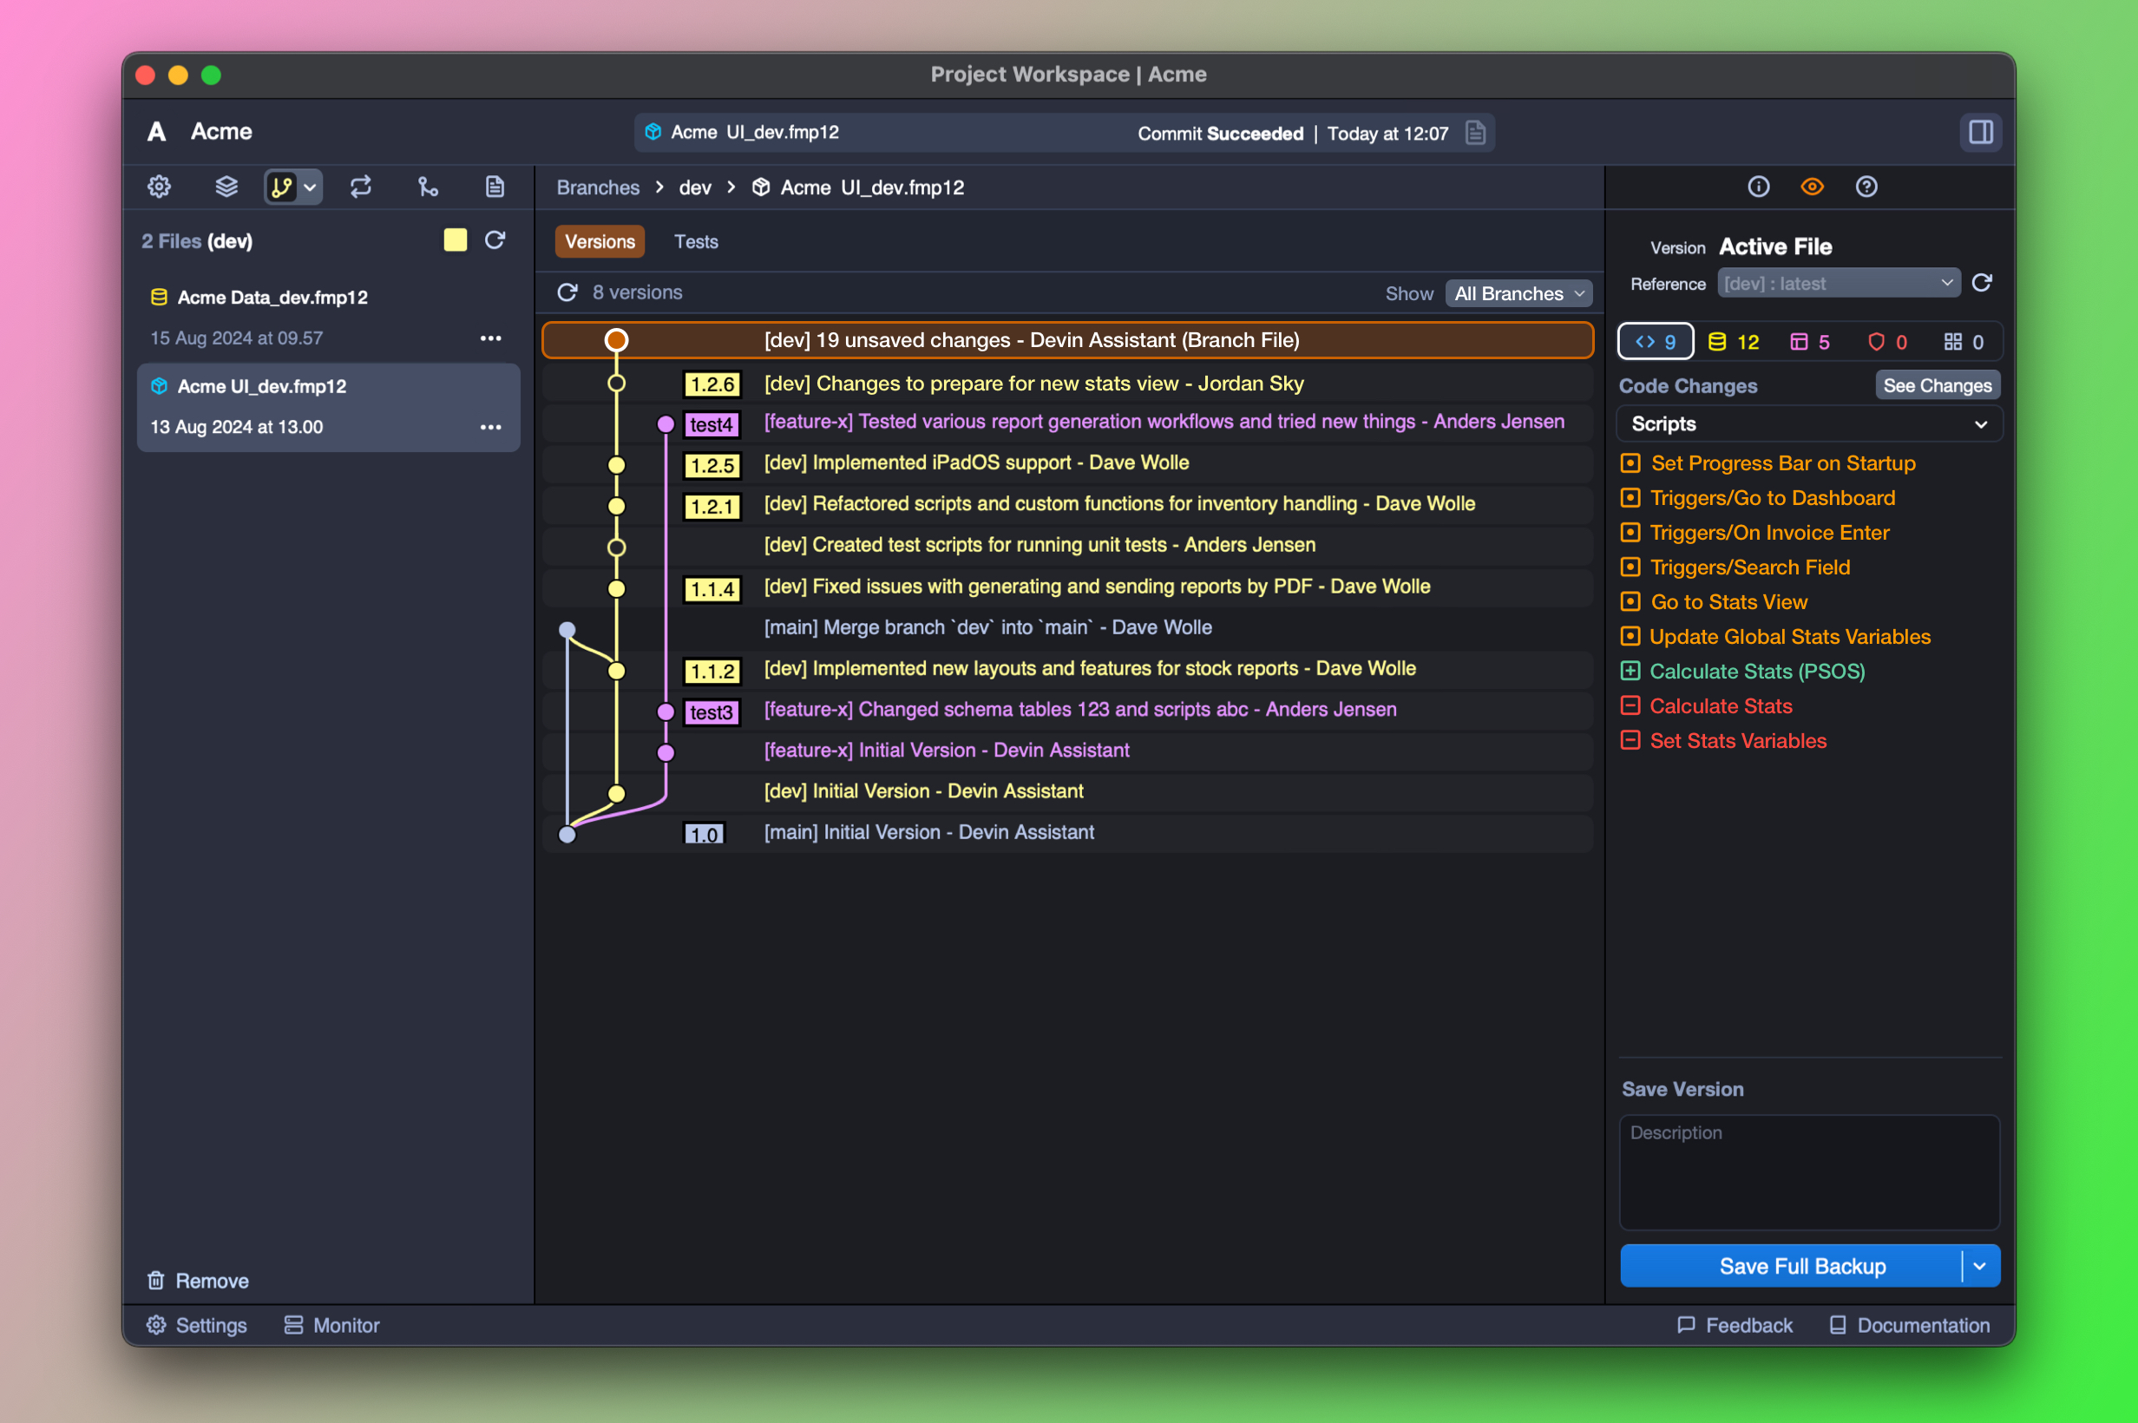This screenshot has height=1423, width=2138.
Task: Select the code changes filter showing 9
Action: pos(1655,342)
